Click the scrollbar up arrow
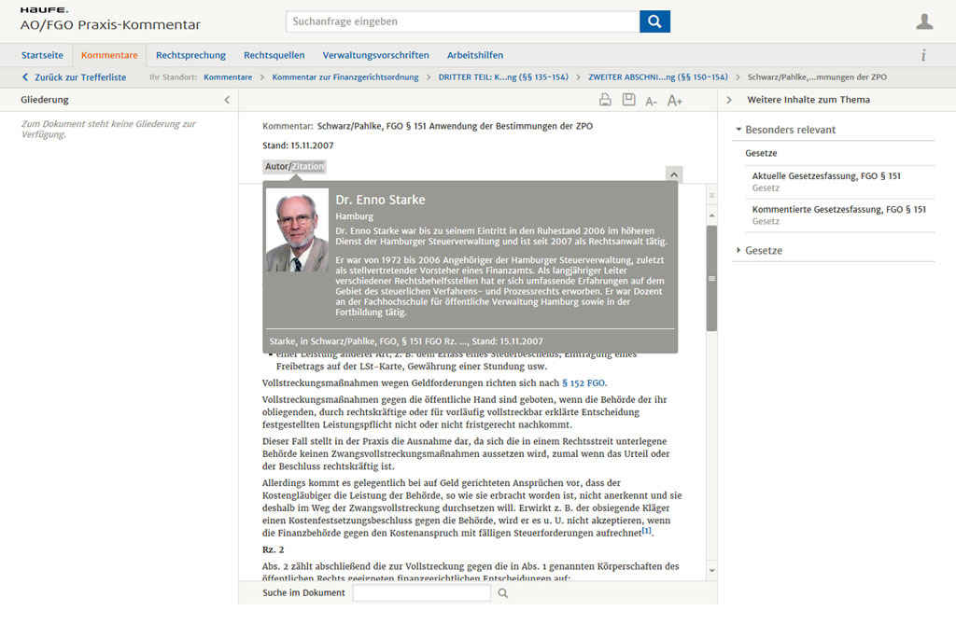956x625 pixels. (x=711, y=215)
